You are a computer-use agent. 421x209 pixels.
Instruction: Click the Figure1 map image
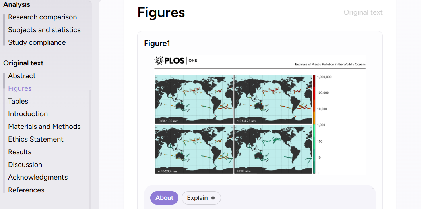[x=233, y=124]
